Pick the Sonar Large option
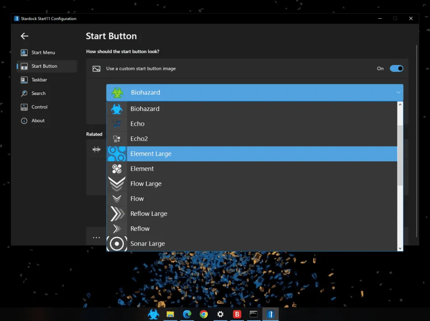The image size is (430, 321). click(x=252, y=244)
